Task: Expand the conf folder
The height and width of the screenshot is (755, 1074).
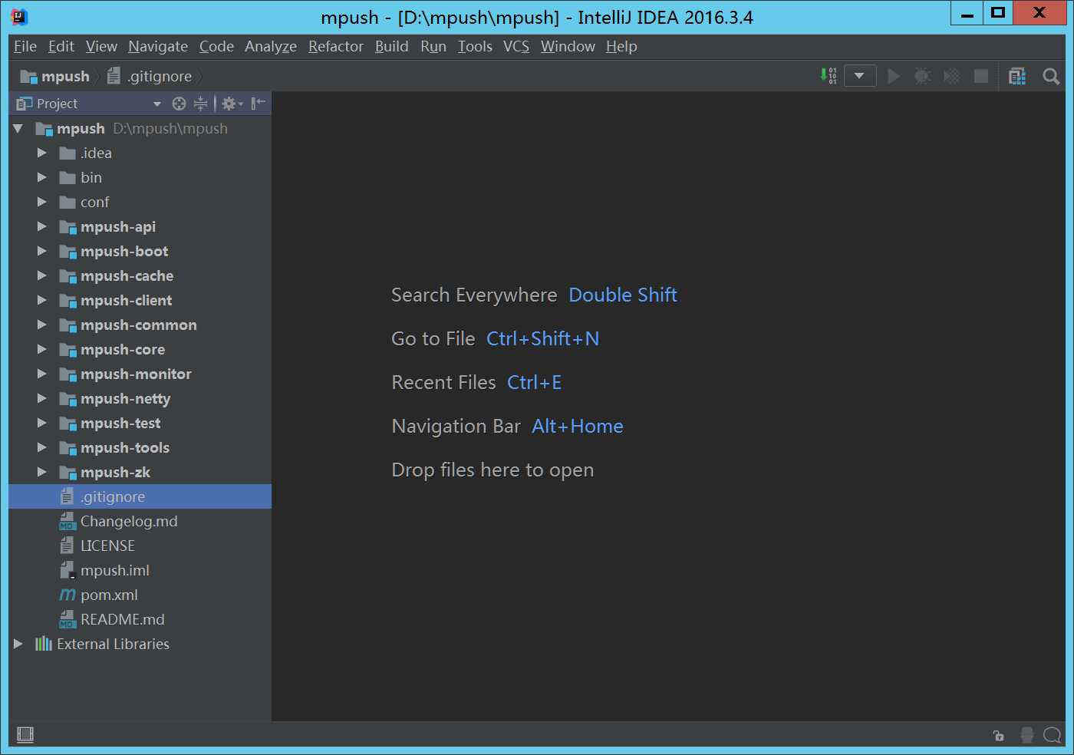Action: tap(41, 202)
